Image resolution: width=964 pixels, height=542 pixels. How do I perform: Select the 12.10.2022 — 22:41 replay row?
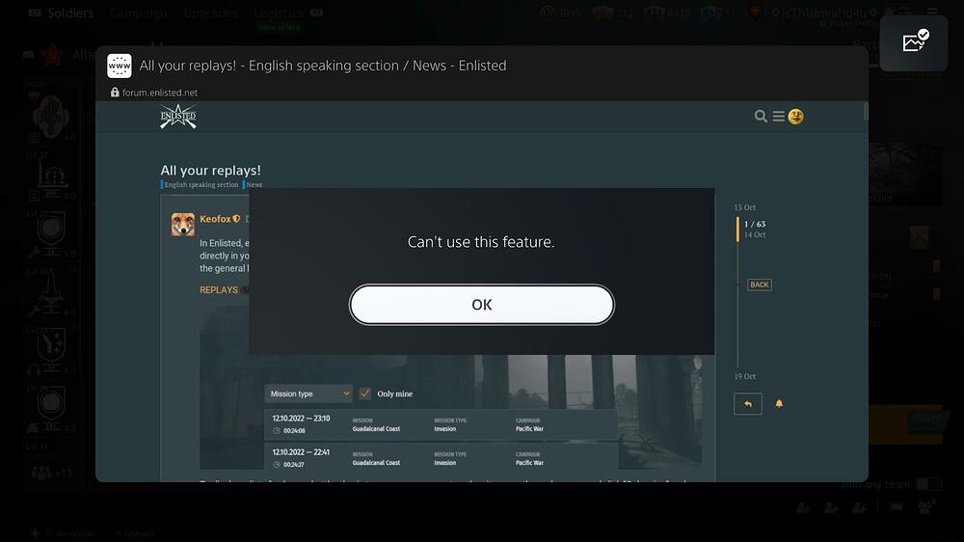pyautogui.click(x=441, y=458)
